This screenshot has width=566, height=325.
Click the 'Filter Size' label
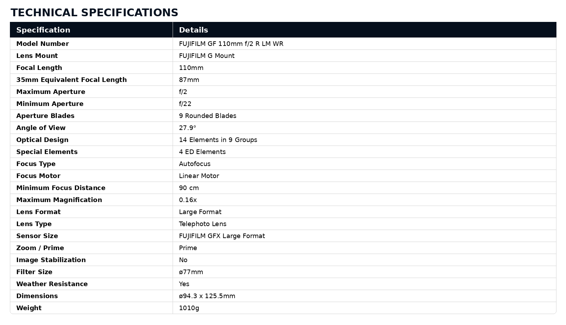coord(34,272)
